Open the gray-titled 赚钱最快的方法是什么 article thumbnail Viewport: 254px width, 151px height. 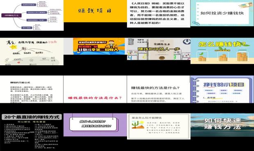pyautogui.click(x=159, y=89)
